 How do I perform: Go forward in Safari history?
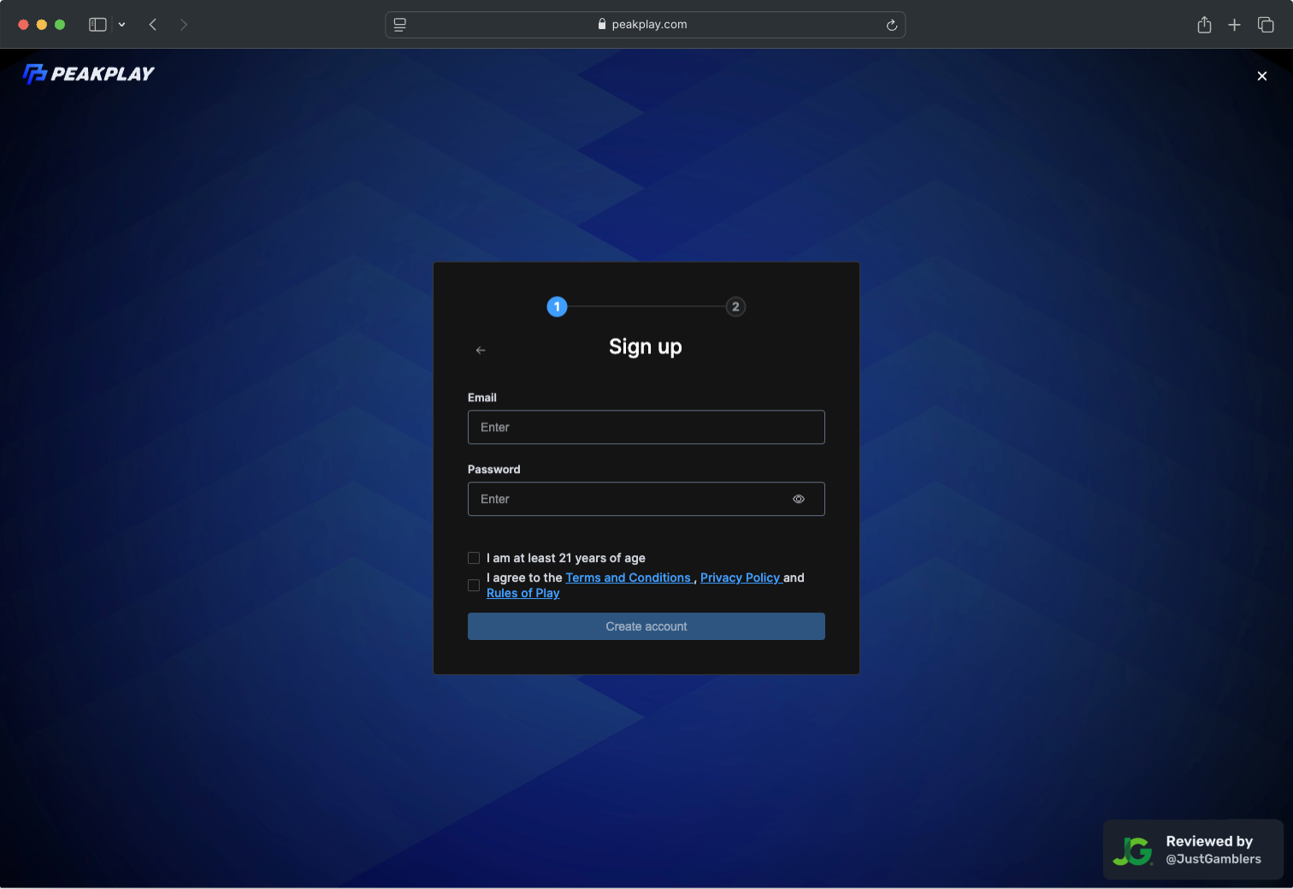184,25
